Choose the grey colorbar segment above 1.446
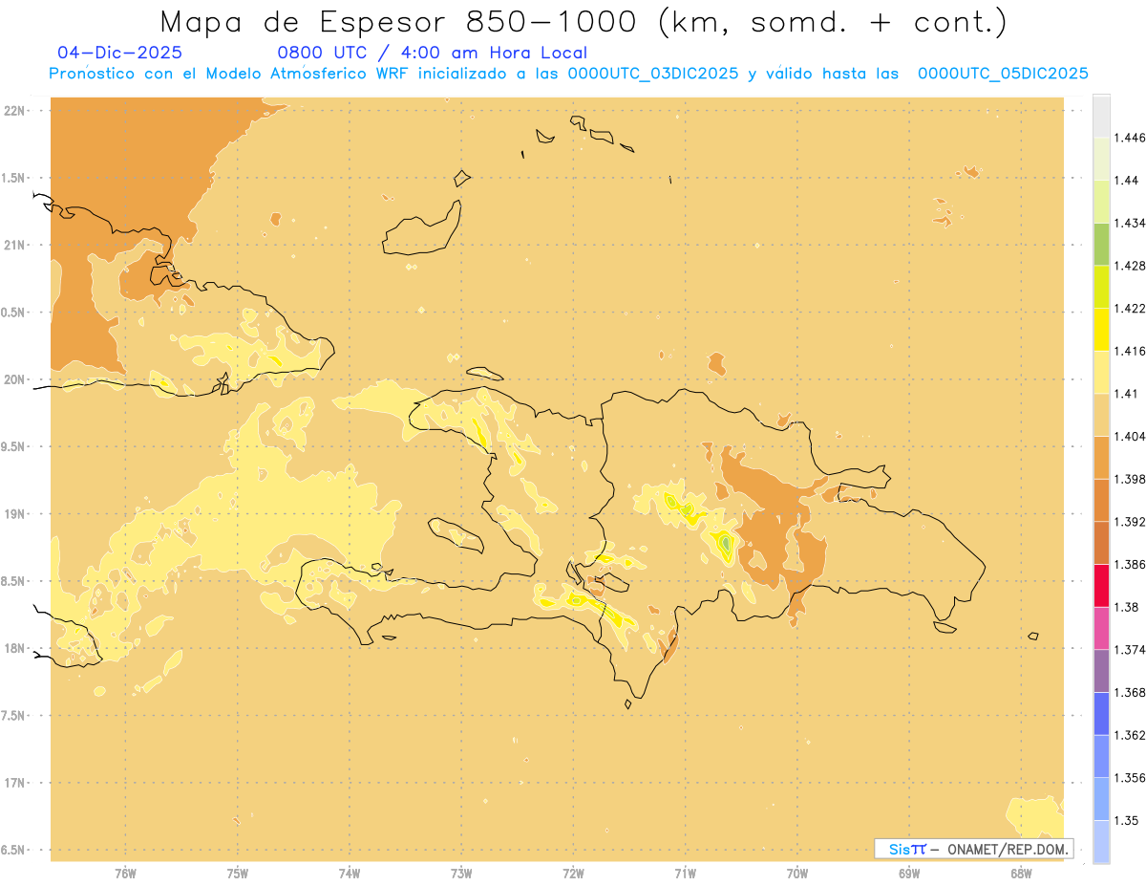Screen dimensions: 1146x886 [x=1101, y=116]
